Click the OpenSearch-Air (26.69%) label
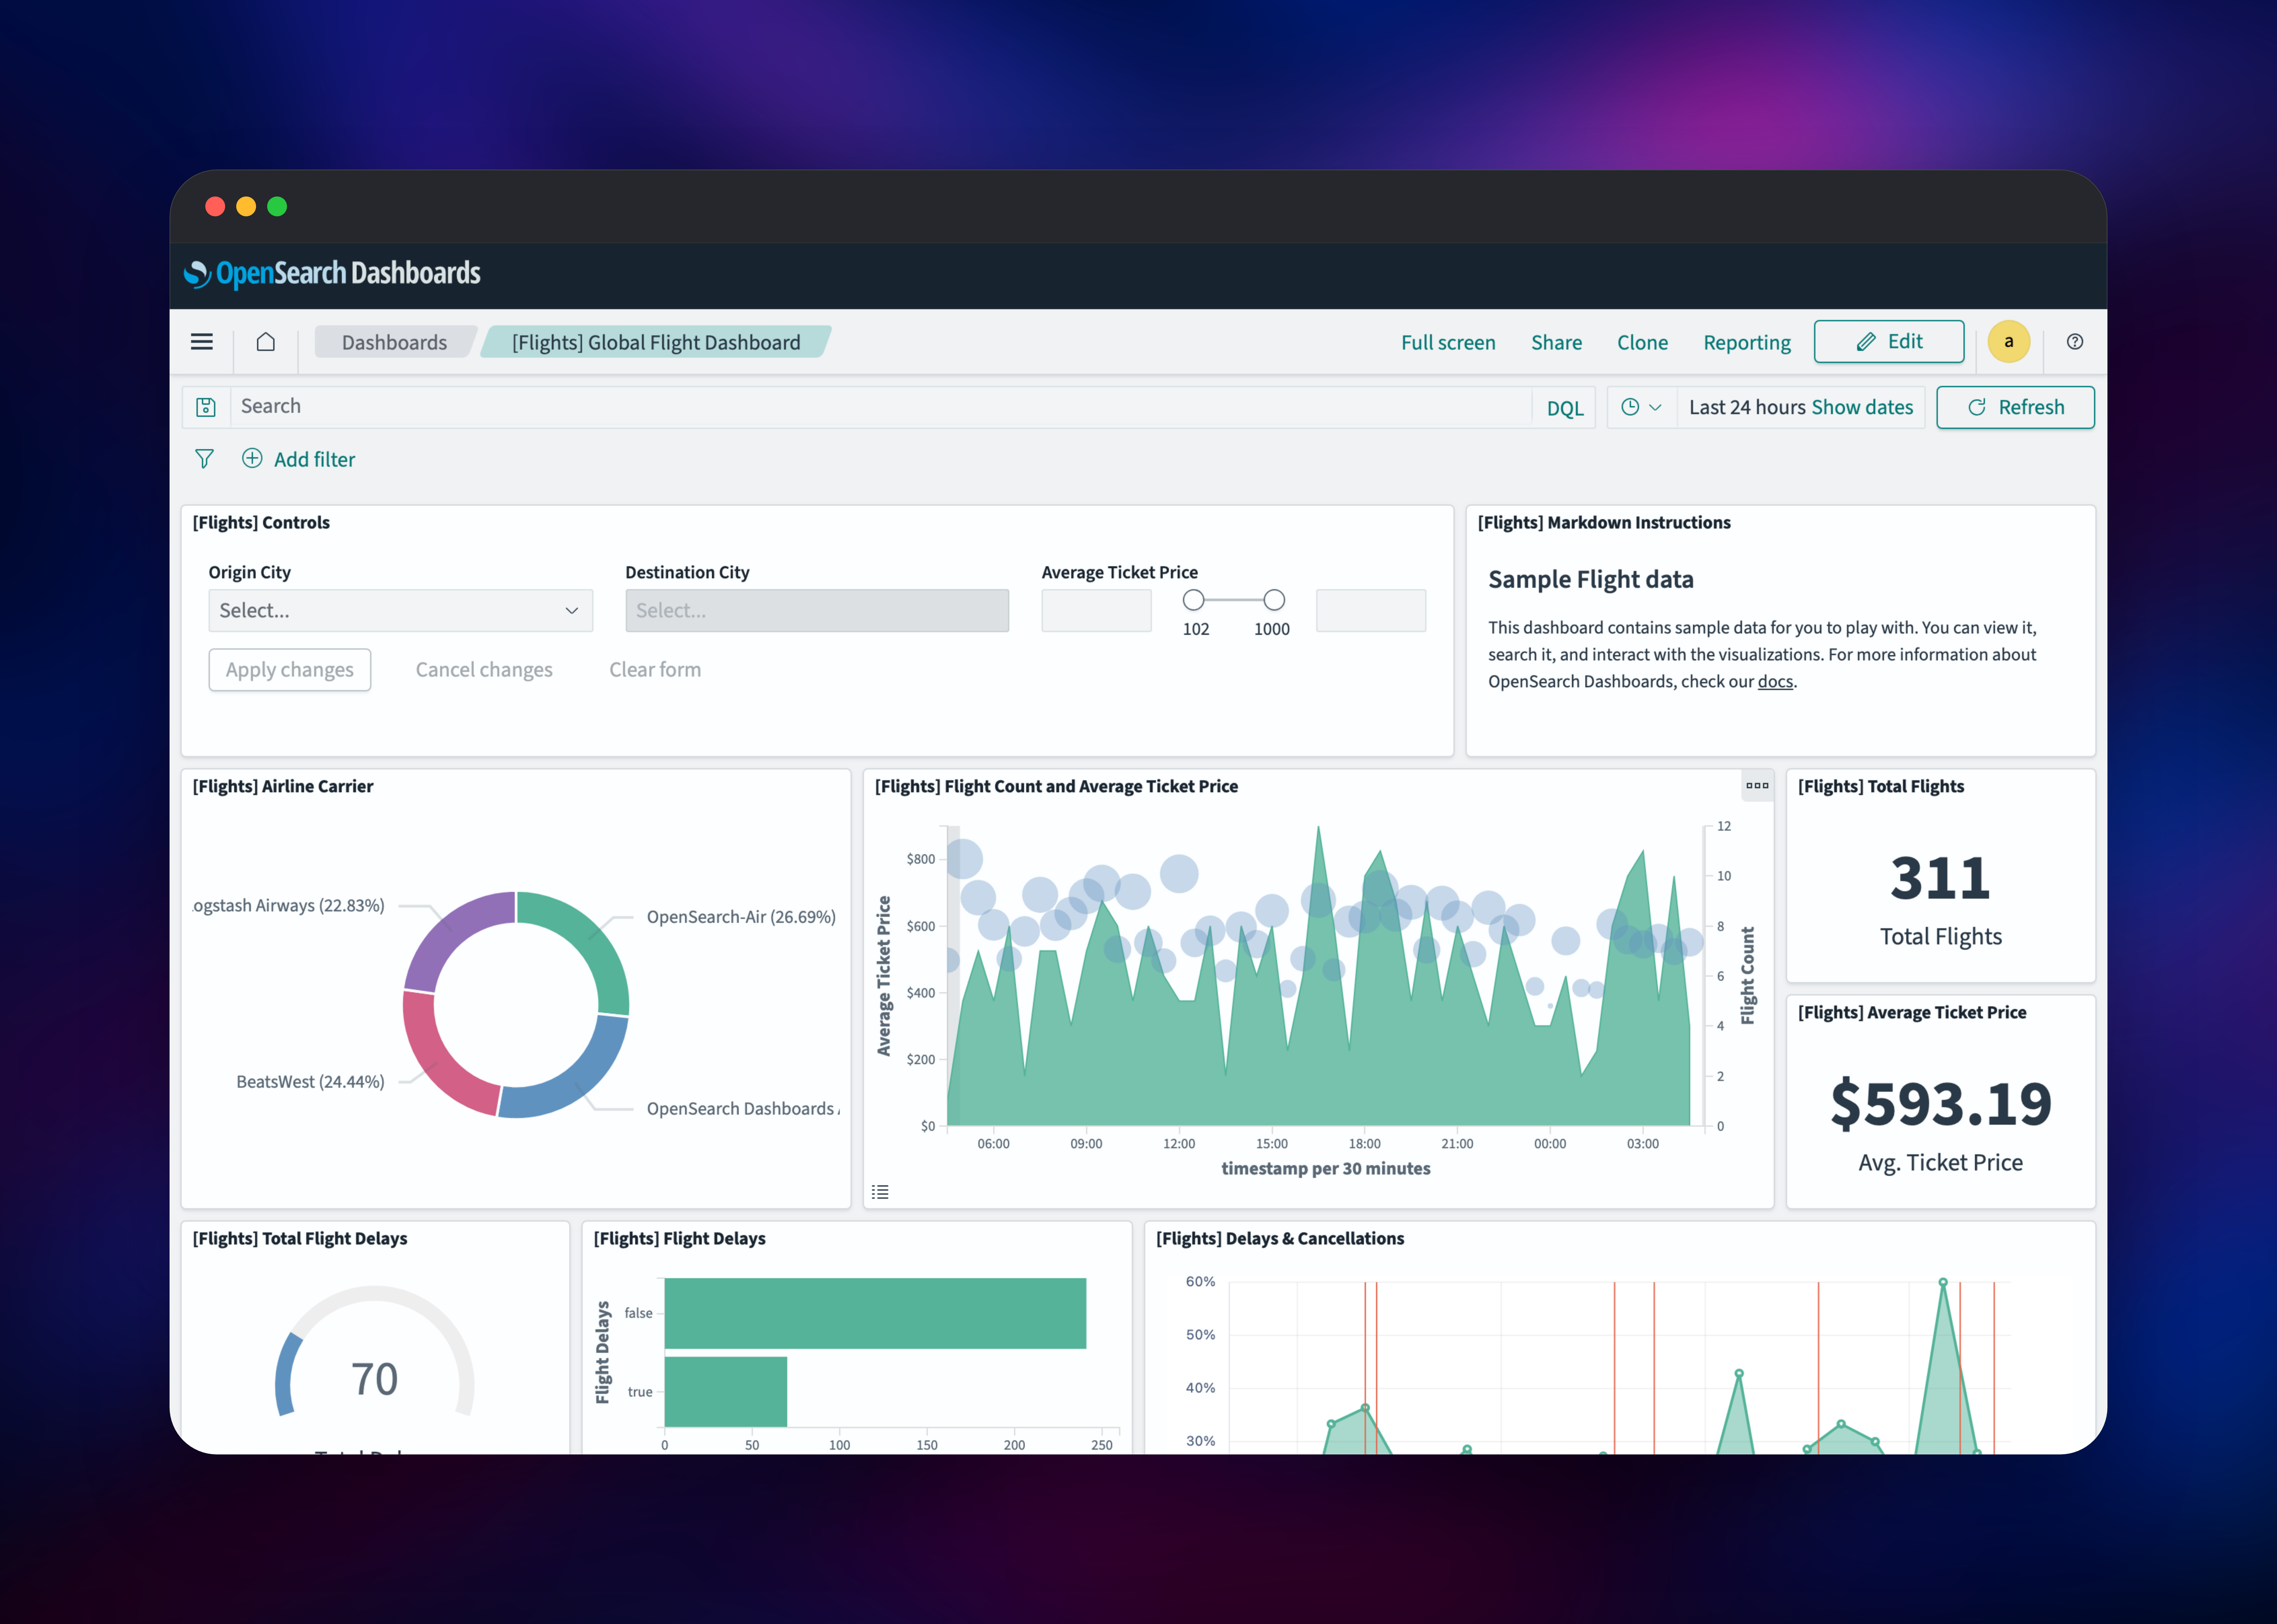The image size is (2277, 1624). [741, 917]
